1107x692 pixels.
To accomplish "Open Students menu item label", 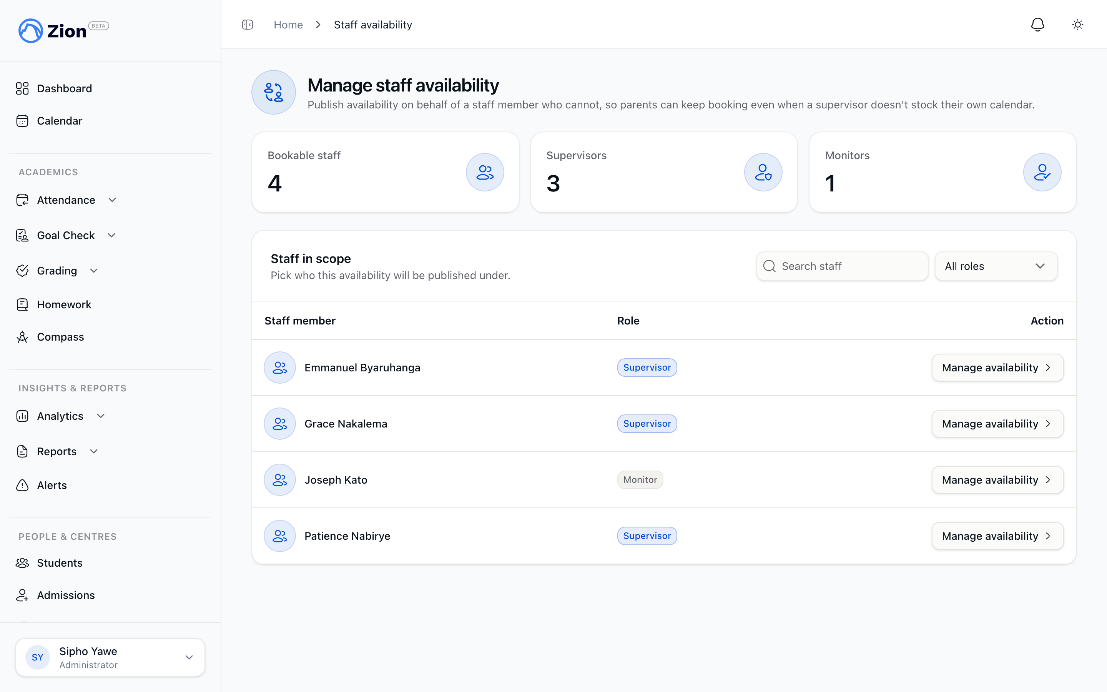I will pos(60,563).
